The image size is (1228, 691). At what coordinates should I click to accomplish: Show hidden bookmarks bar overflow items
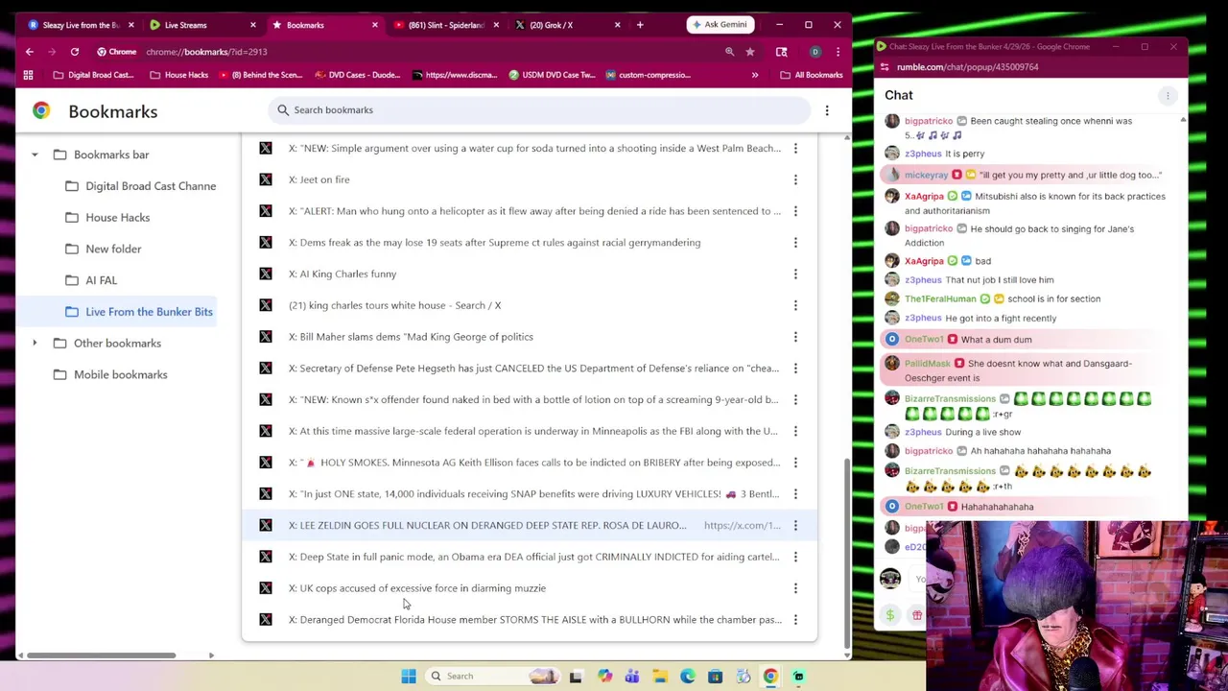pyautogui.click(x=755, y=75)
